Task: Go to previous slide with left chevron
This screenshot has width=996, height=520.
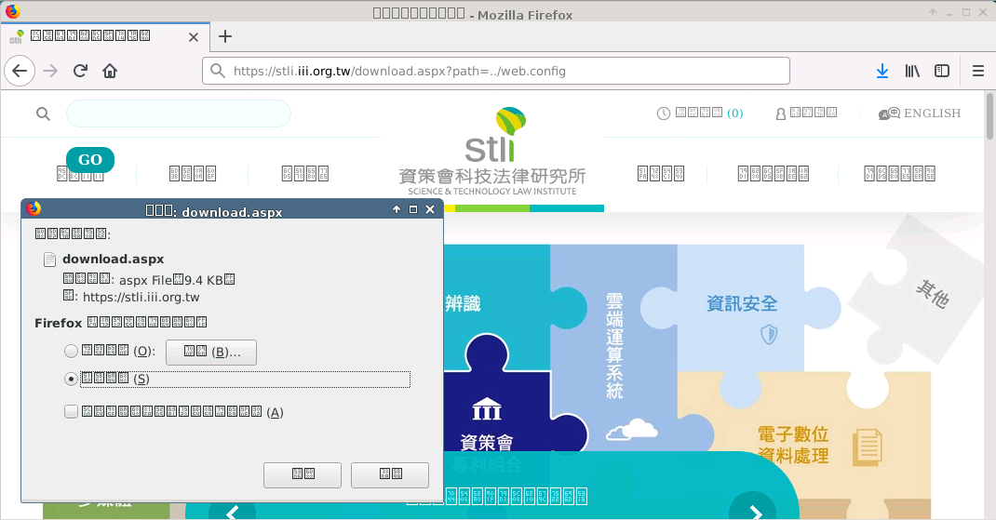Action: [233, 512]
